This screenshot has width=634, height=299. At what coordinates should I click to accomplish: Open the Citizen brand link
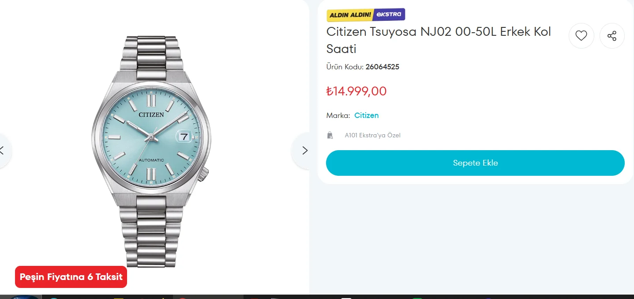[x=366, y=115]
